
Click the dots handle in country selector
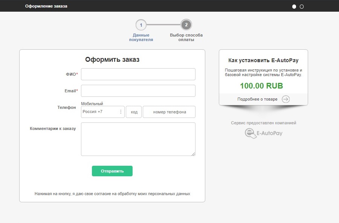pos(121,112)
